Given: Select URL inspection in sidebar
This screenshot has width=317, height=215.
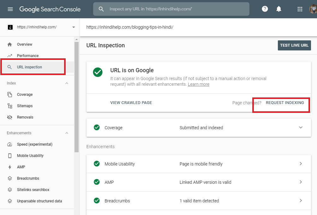Looking at the screenshot, I should tap(29, 67).
